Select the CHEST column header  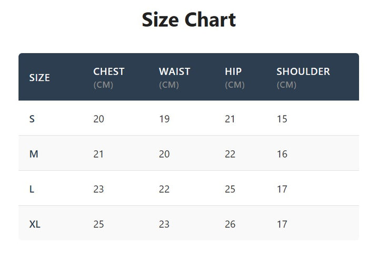(109, 71)
